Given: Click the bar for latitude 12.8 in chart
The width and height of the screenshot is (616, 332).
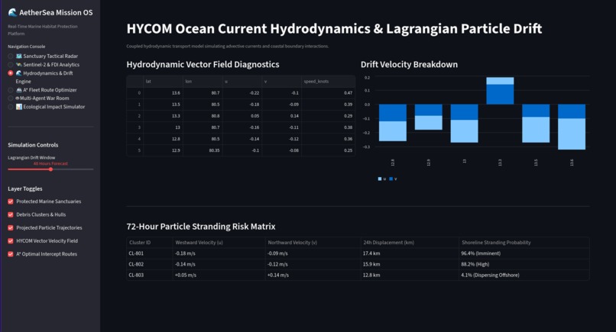Looking at the screenshot, I should [x=393, y=122].
